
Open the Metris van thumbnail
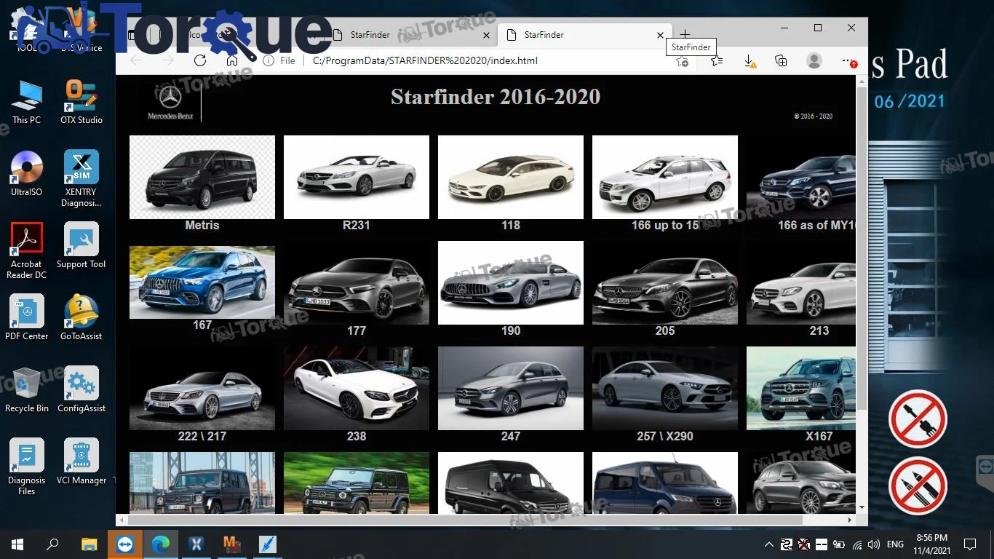pos(202,177)
